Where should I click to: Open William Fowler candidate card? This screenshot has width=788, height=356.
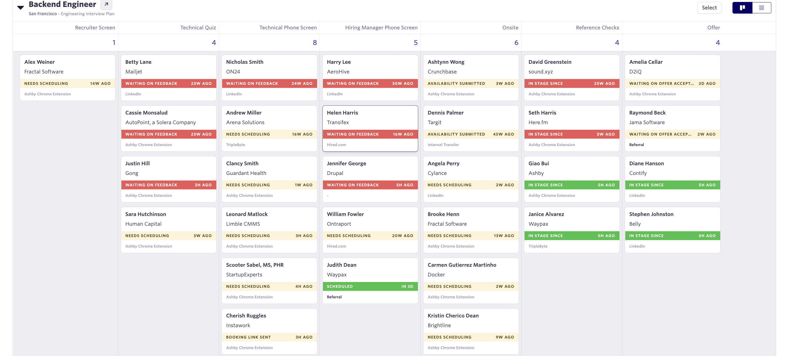tap(370, 230)
